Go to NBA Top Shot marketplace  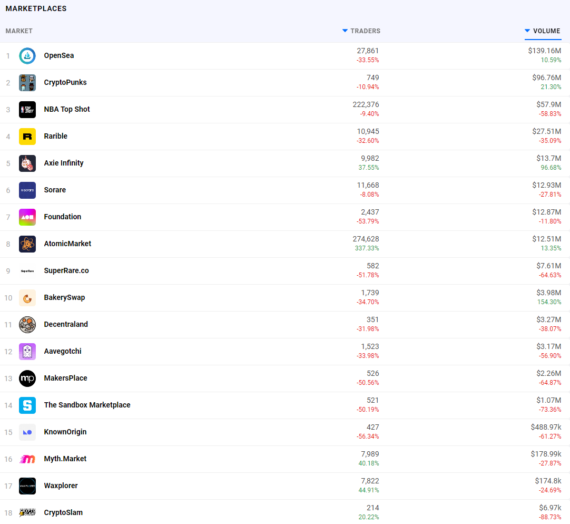tap(67, 110)
